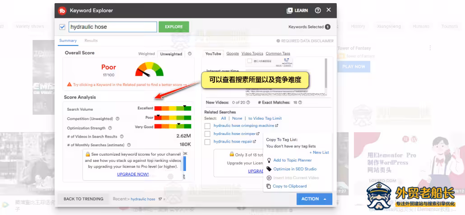The height and width of the screenshot is (215, 465).
Task: Tick the reCAPTCHA checkbox in the trends panel
Action: (250, 61)
